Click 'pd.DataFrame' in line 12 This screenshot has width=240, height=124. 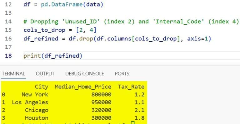click(x=62, y=4)
